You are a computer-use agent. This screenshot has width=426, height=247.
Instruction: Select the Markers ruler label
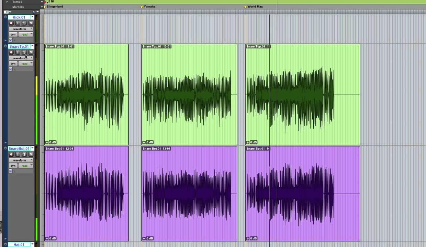[18, 7]
